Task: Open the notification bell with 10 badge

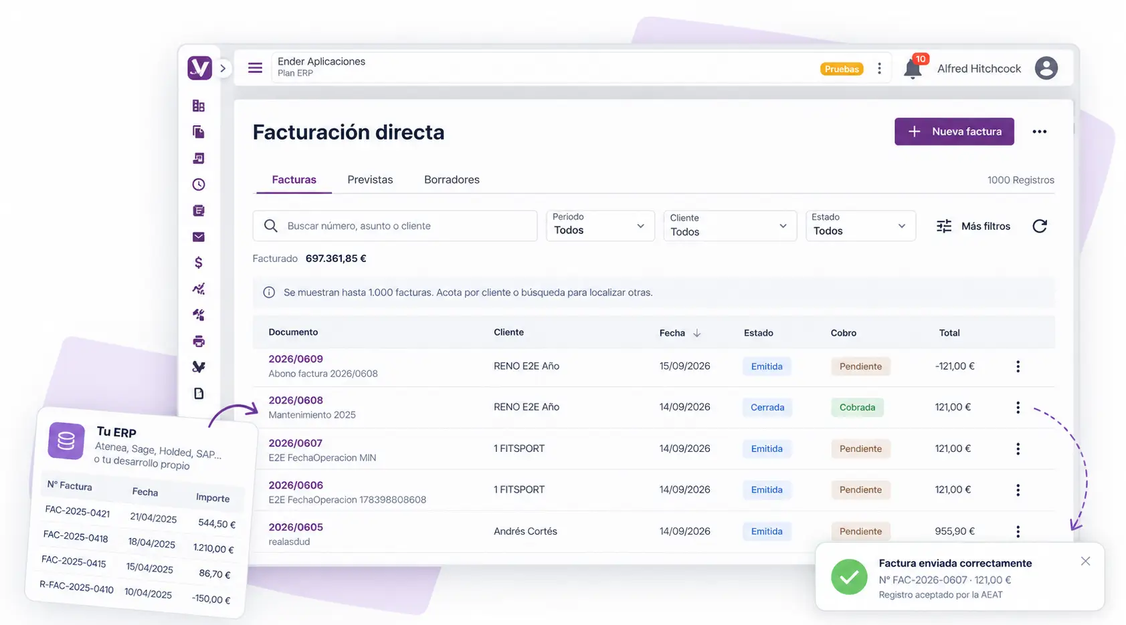Action: [x=913, y=68]
